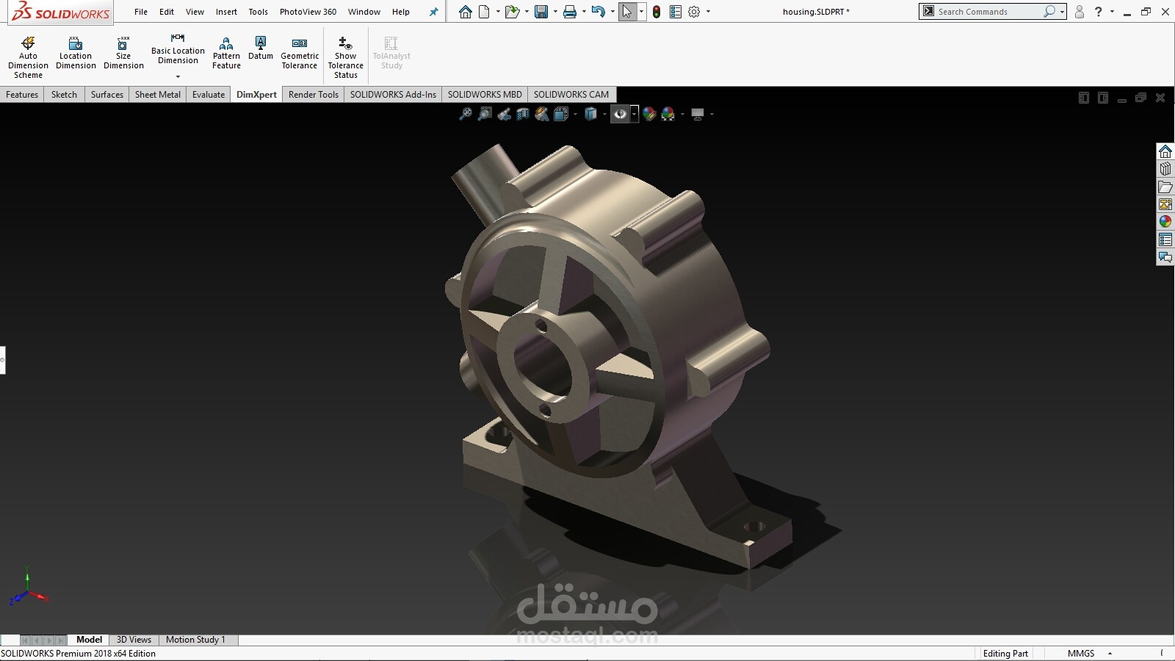Toggle the Hide/Show Items eye button
The height and width of the screenshot is (661, 1175).
click(x=621, y=114)
